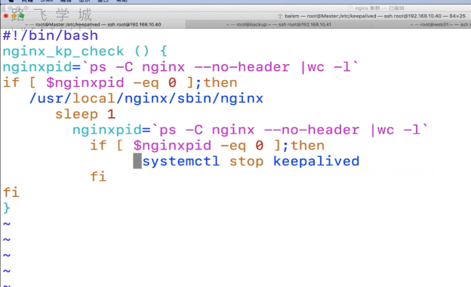Click the closing '}' brace line

[6, 208]
